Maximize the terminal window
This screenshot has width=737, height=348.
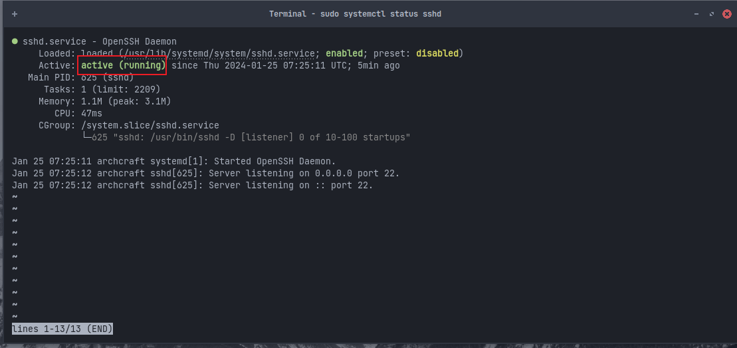711,14
